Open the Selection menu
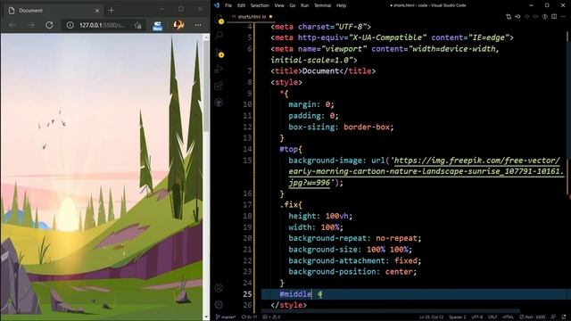 click(260, 5)
